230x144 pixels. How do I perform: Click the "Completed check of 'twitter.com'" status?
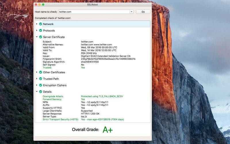(x=53, y=18)
